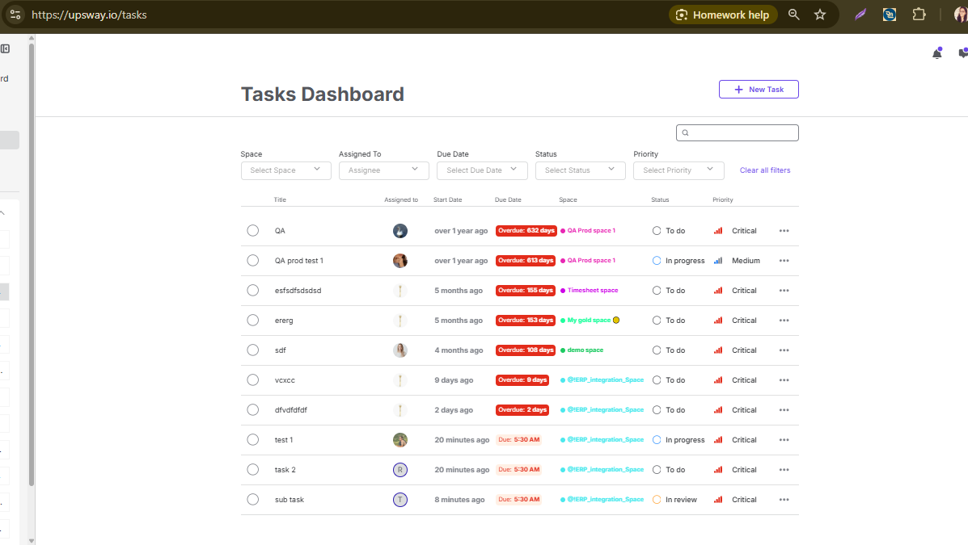The height and width of the screenshot is (545, 968).
Task: Collapse the sidebar panel icon
Action: click(6, 48)
